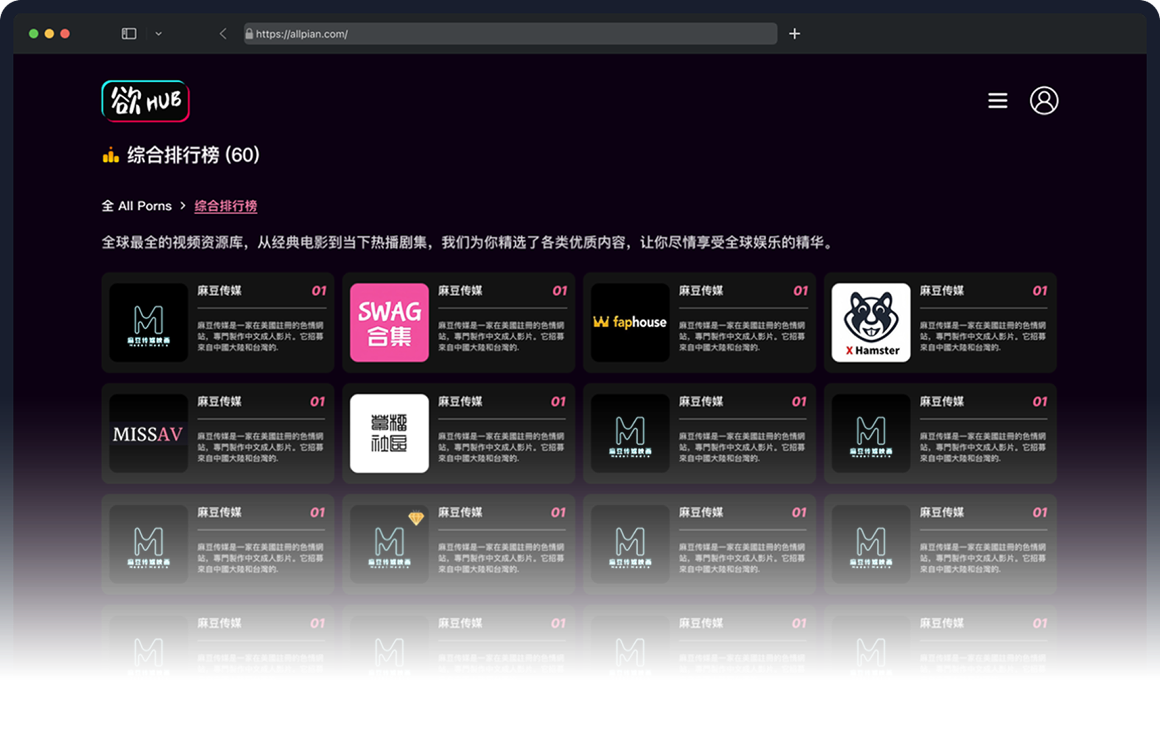Click the underlined pink breadcrumb link
1160x730 pixels.
[225, 206]
